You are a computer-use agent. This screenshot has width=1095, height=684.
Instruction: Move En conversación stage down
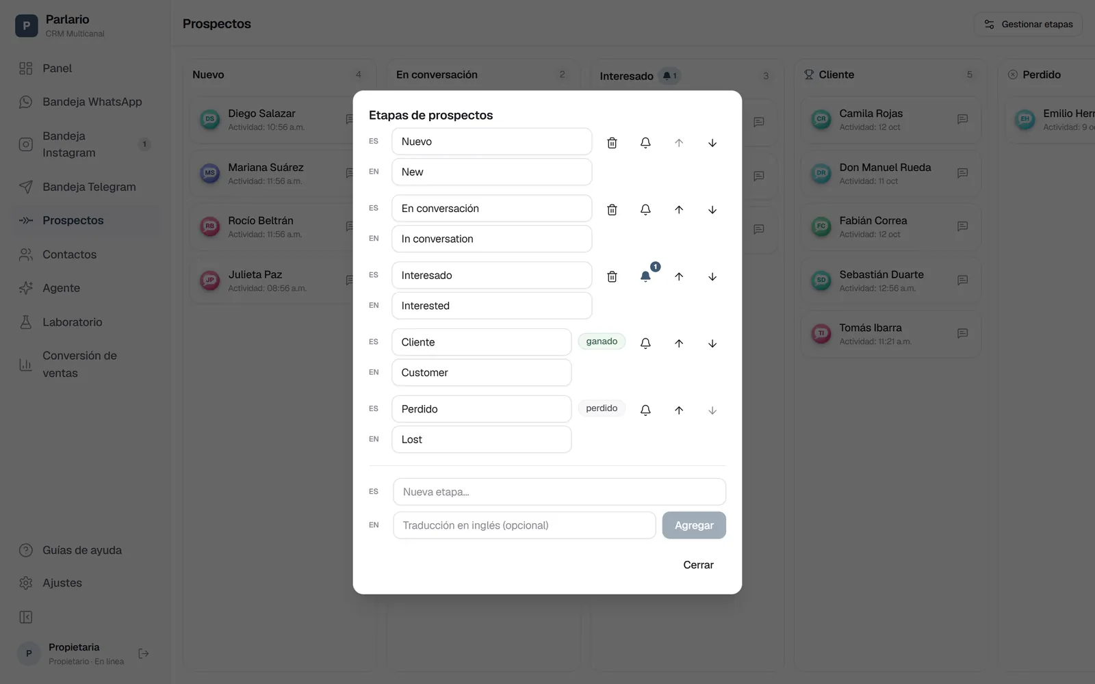(x=712, y=210)
